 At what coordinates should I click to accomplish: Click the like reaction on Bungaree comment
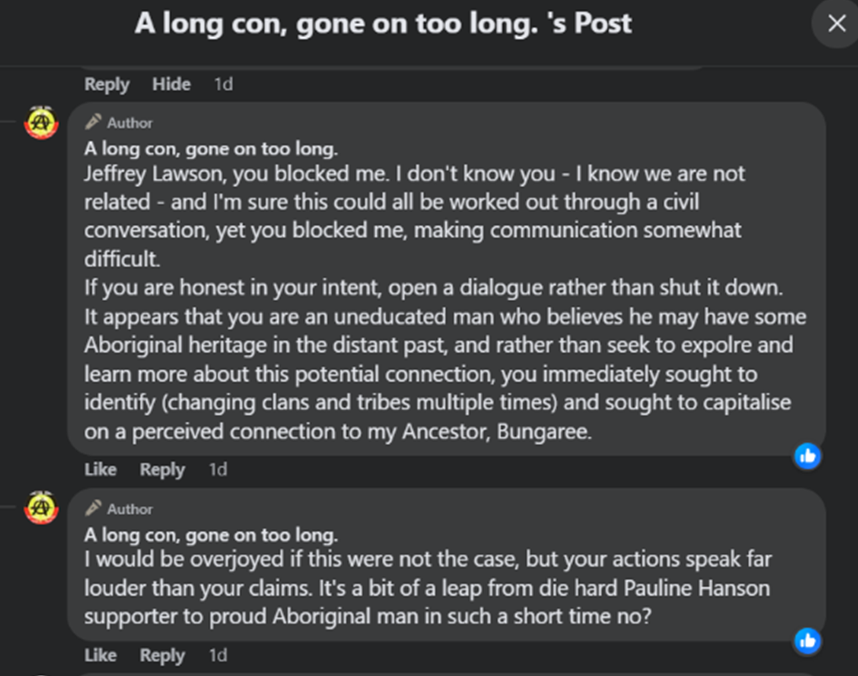(x=807, y=456)
